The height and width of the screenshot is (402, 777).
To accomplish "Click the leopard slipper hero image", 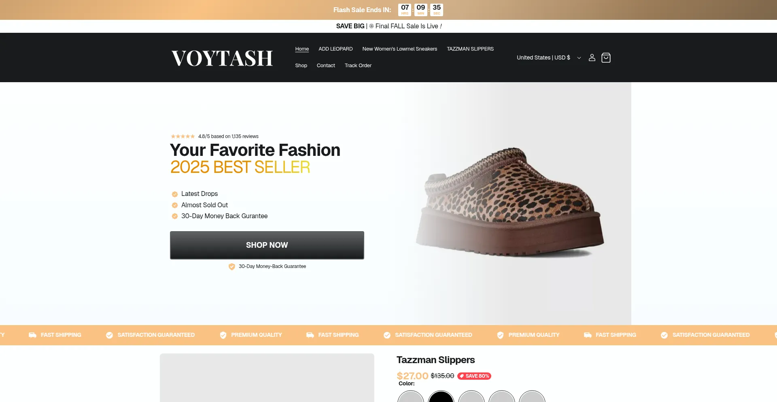I will (x=510, y=202).
